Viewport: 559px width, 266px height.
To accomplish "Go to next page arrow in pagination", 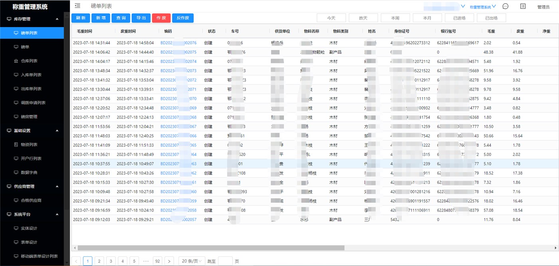I will point(169,261).
